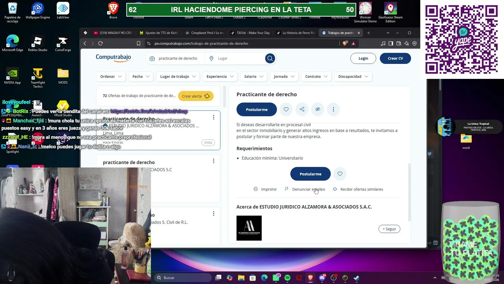Screen dimensions: 504x284
Task: Follow company with the + Seguir button
Action: pos(389,229)
